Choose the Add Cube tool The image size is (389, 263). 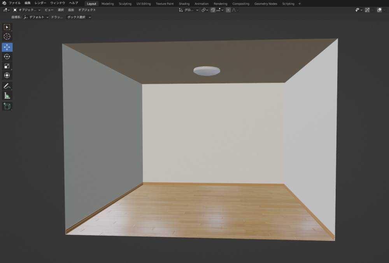point(7,106)
